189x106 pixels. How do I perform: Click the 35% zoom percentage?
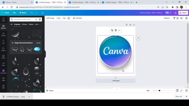coord(148,91)
